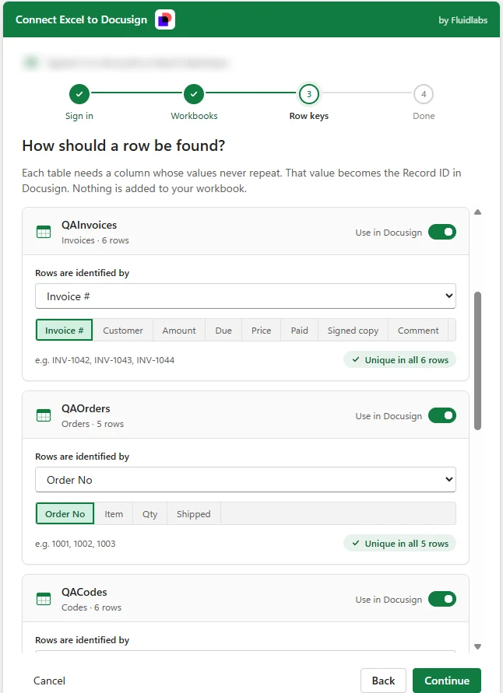
Task: Click the QAOrders table icon
Action: pos(44,415)
